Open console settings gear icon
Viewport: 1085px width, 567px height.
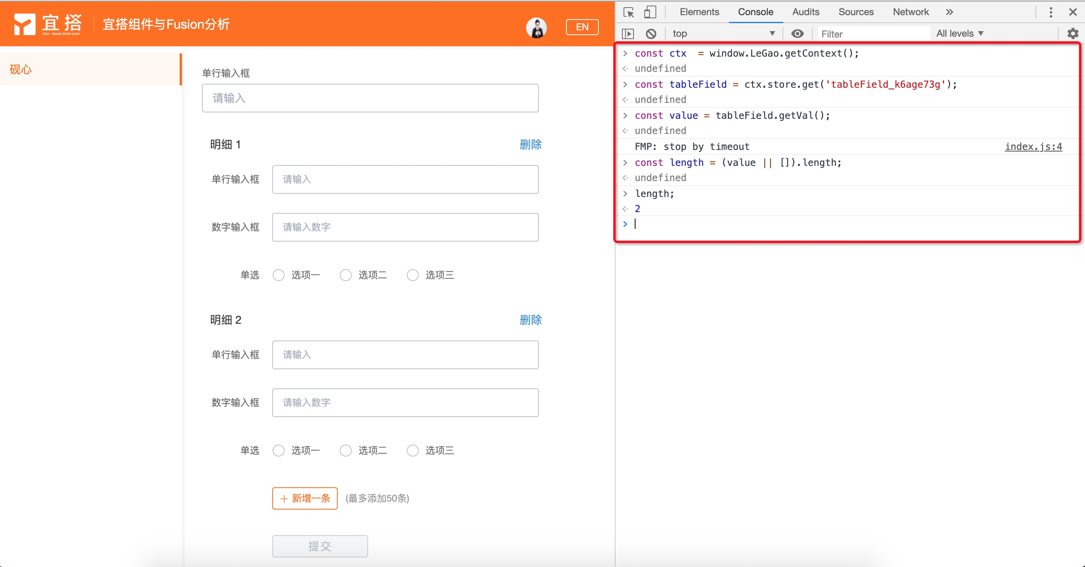click(1072, 33)
